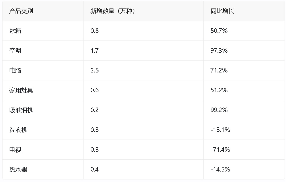
Task: Select the 热水器 row label
Action: pyautogui.click(x=18, y=170)
